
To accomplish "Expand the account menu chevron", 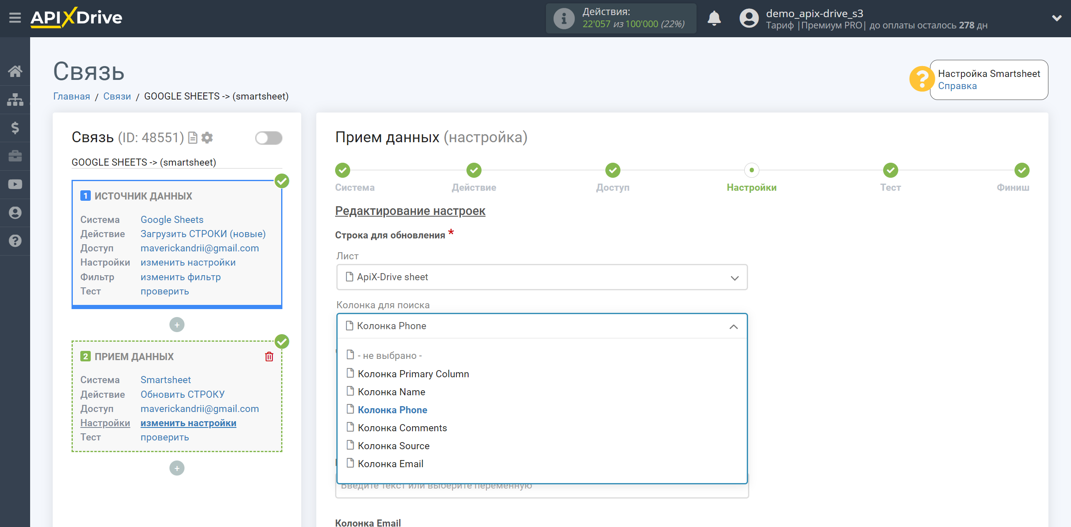I will [1057, 18].
